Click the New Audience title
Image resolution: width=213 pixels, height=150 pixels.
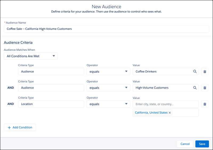106,6
